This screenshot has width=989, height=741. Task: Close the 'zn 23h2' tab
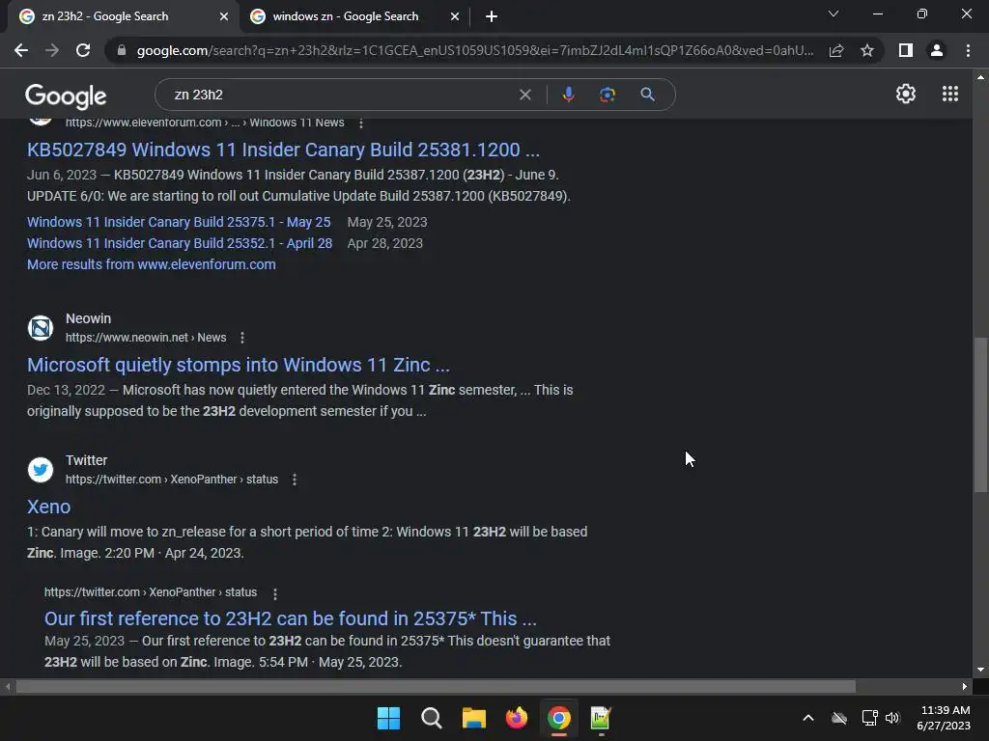pos(224,17)
